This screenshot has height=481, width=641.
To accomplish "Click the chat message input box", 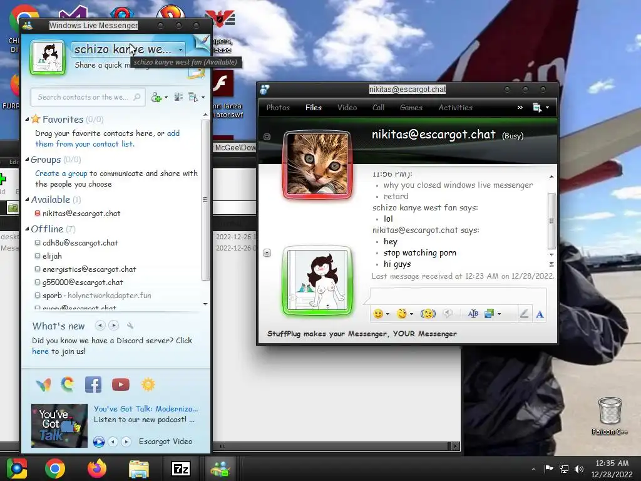I will pos(458,296).
